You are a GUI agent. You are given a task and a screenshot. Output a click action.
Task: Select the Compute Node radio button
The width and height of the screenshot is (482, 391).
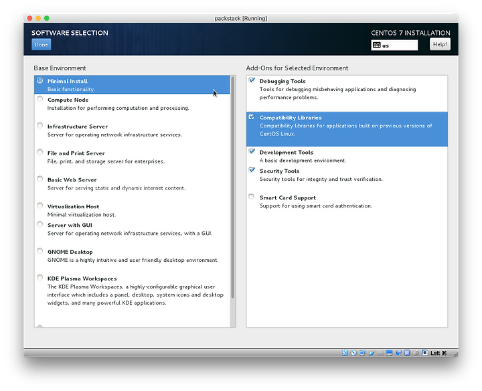39,99
